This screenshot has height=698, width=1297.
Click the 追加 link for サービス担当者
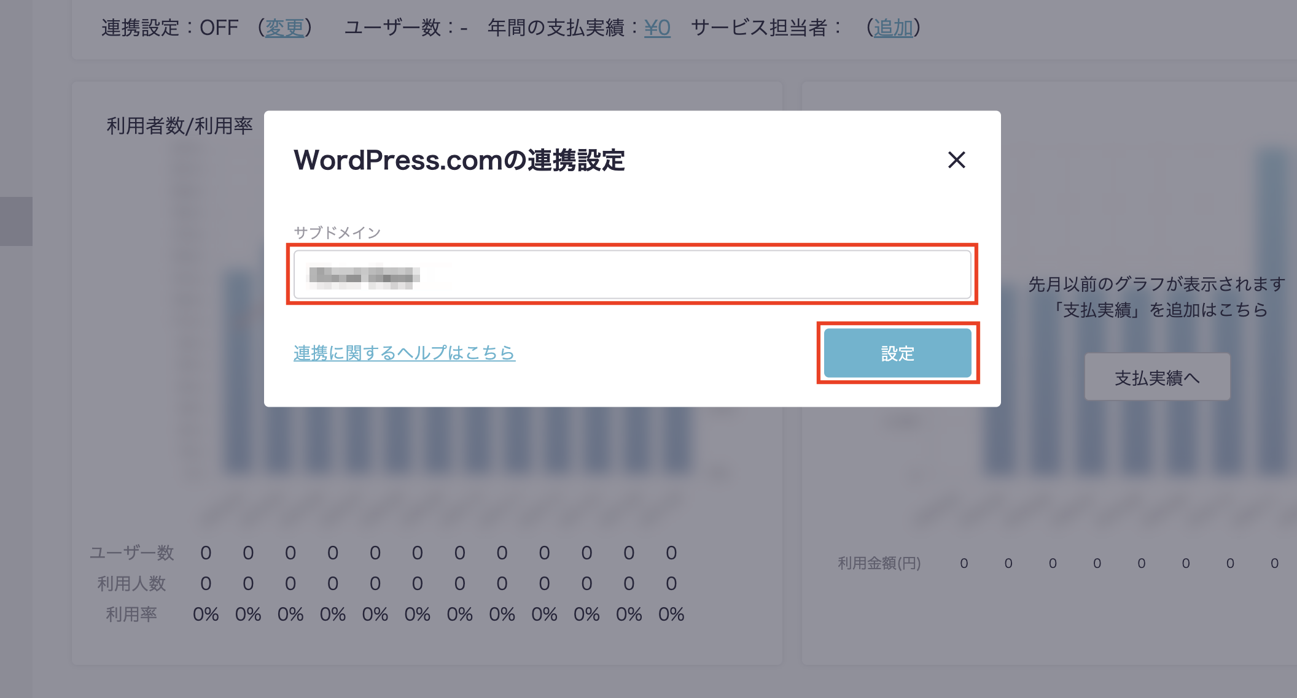pos(893,28)
